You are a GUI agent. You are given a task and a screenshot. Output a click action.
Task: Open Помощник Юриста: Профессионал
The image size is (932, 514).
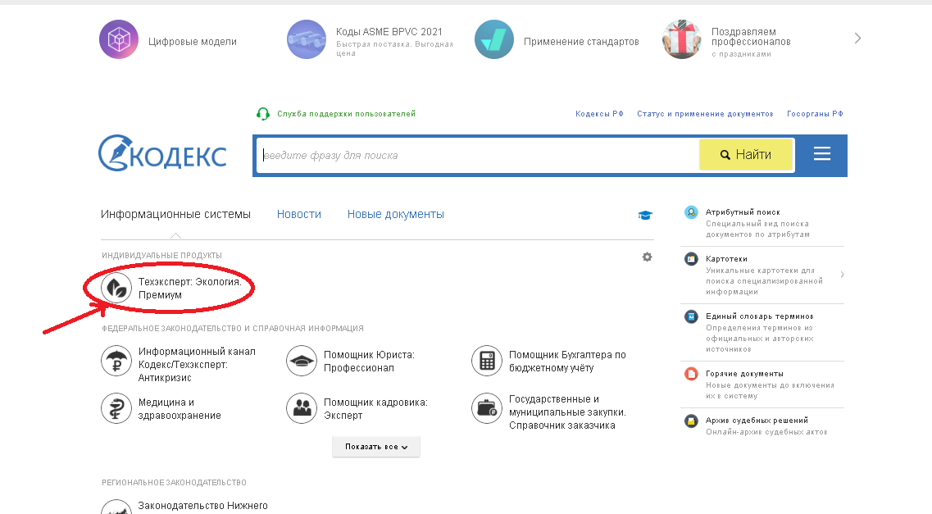tap(369, 362)
